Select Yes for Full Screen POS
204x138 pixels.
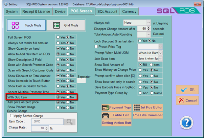[x=58, y=37]
